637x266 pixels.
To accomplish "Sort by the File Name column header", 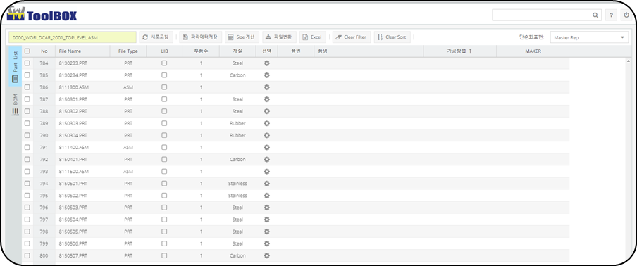I will (x=82, y=51).
